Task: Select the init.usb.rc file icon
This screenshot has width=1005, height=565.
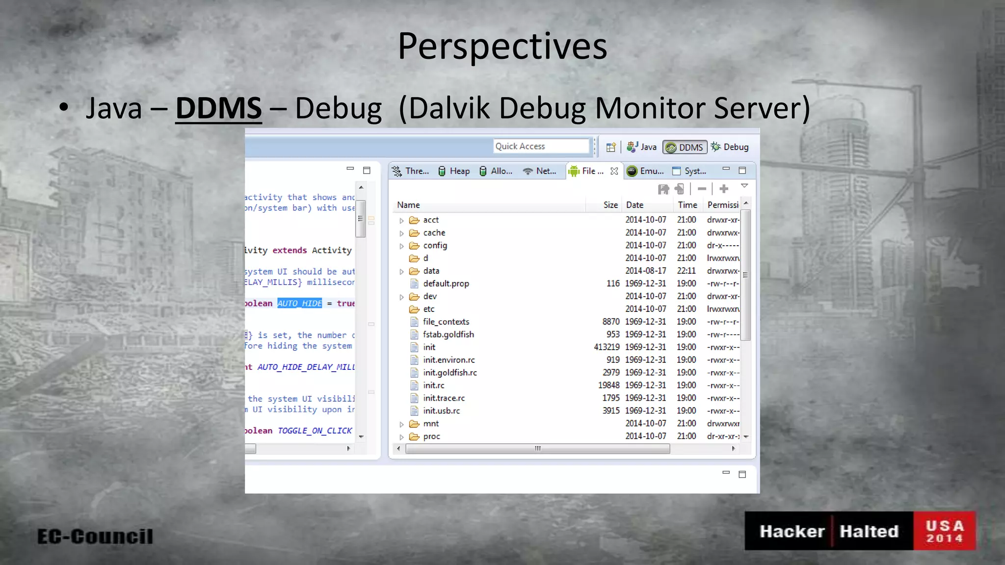Action: (x=415, y=411)
